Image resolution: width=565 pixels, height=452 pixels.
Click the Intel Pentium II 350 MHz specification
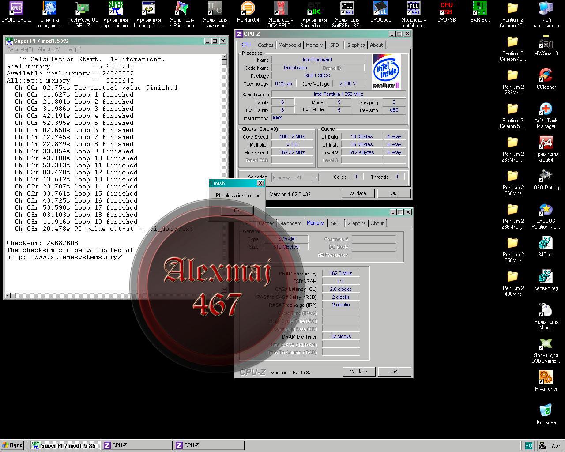coord(338,94)
